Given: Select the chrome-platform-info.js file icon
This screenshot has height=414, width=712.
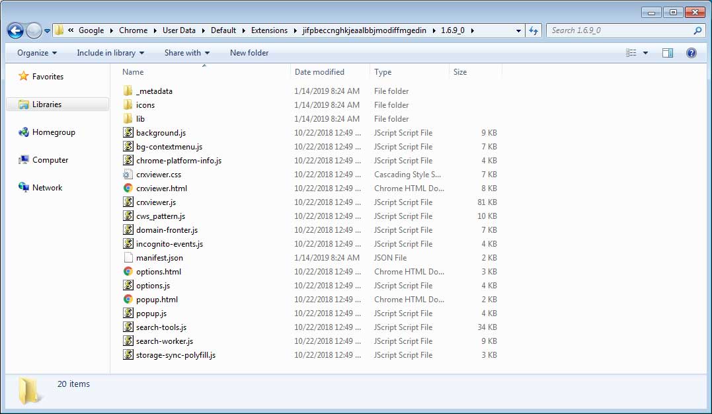Looking at the screenshot, I should pyautogui.click(x=128, y=161).
